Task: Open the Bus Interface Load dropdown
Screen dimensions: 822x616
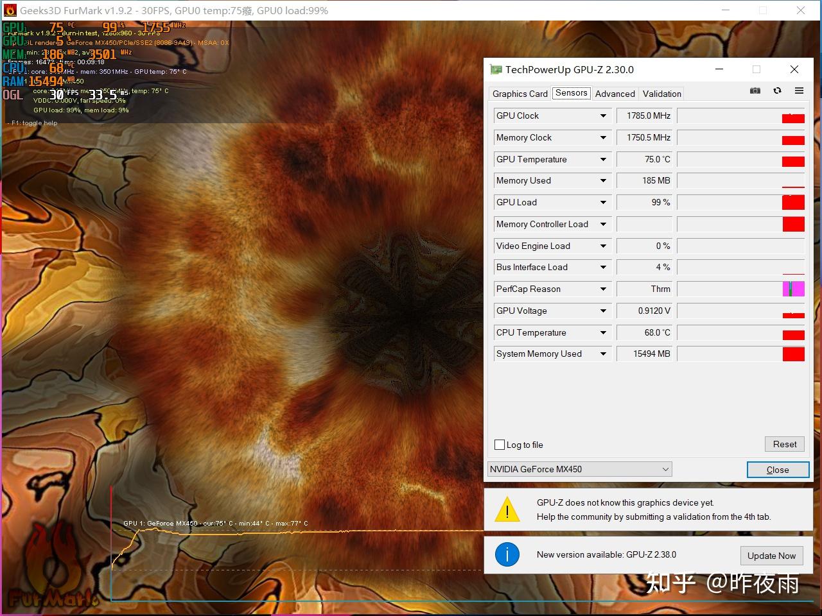Action: [603, 267]
